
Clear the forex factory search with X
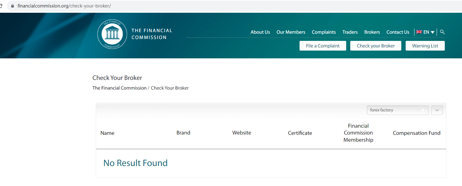pyautogui.click(x=423, y=110)
